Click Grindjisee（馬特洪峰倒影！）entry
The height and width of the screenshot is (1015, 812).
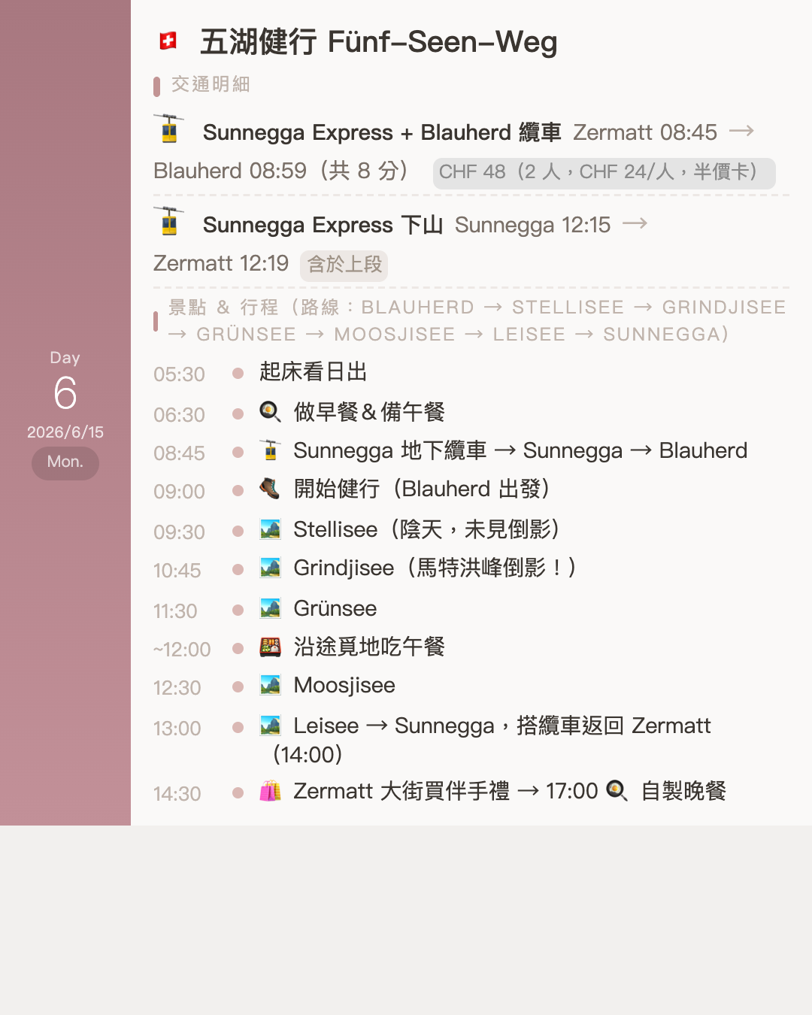click(435, 568)
